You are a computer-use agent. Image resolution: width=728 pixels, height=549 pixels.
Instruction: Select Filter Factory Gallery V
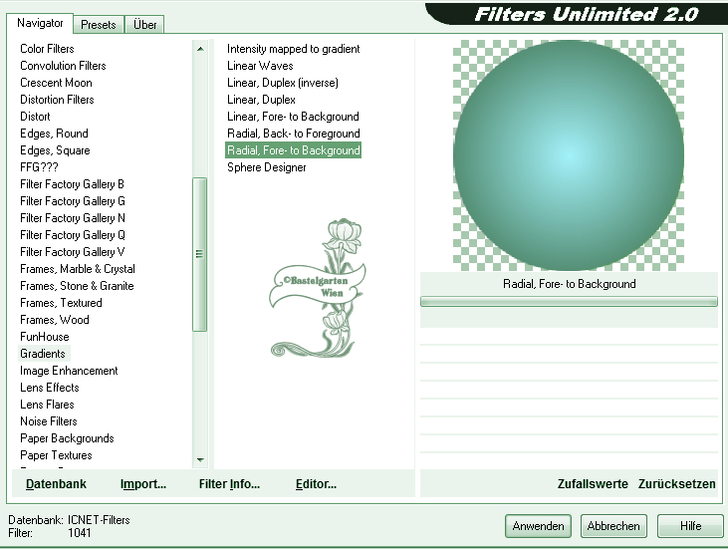(72, 252)
